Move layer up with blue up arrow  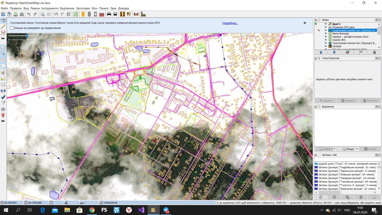[x=321, y=52]
